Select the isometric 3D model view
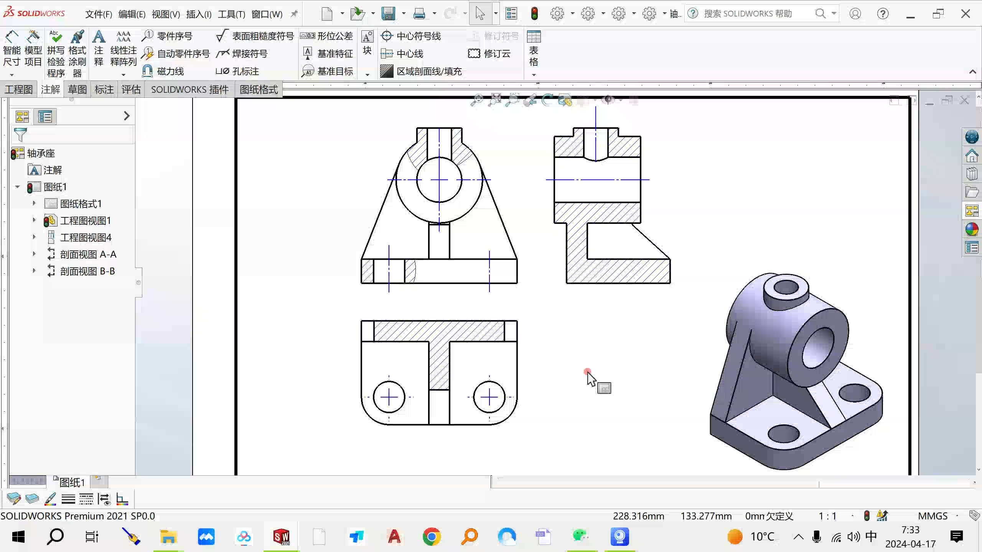 (x=796, y=371)
